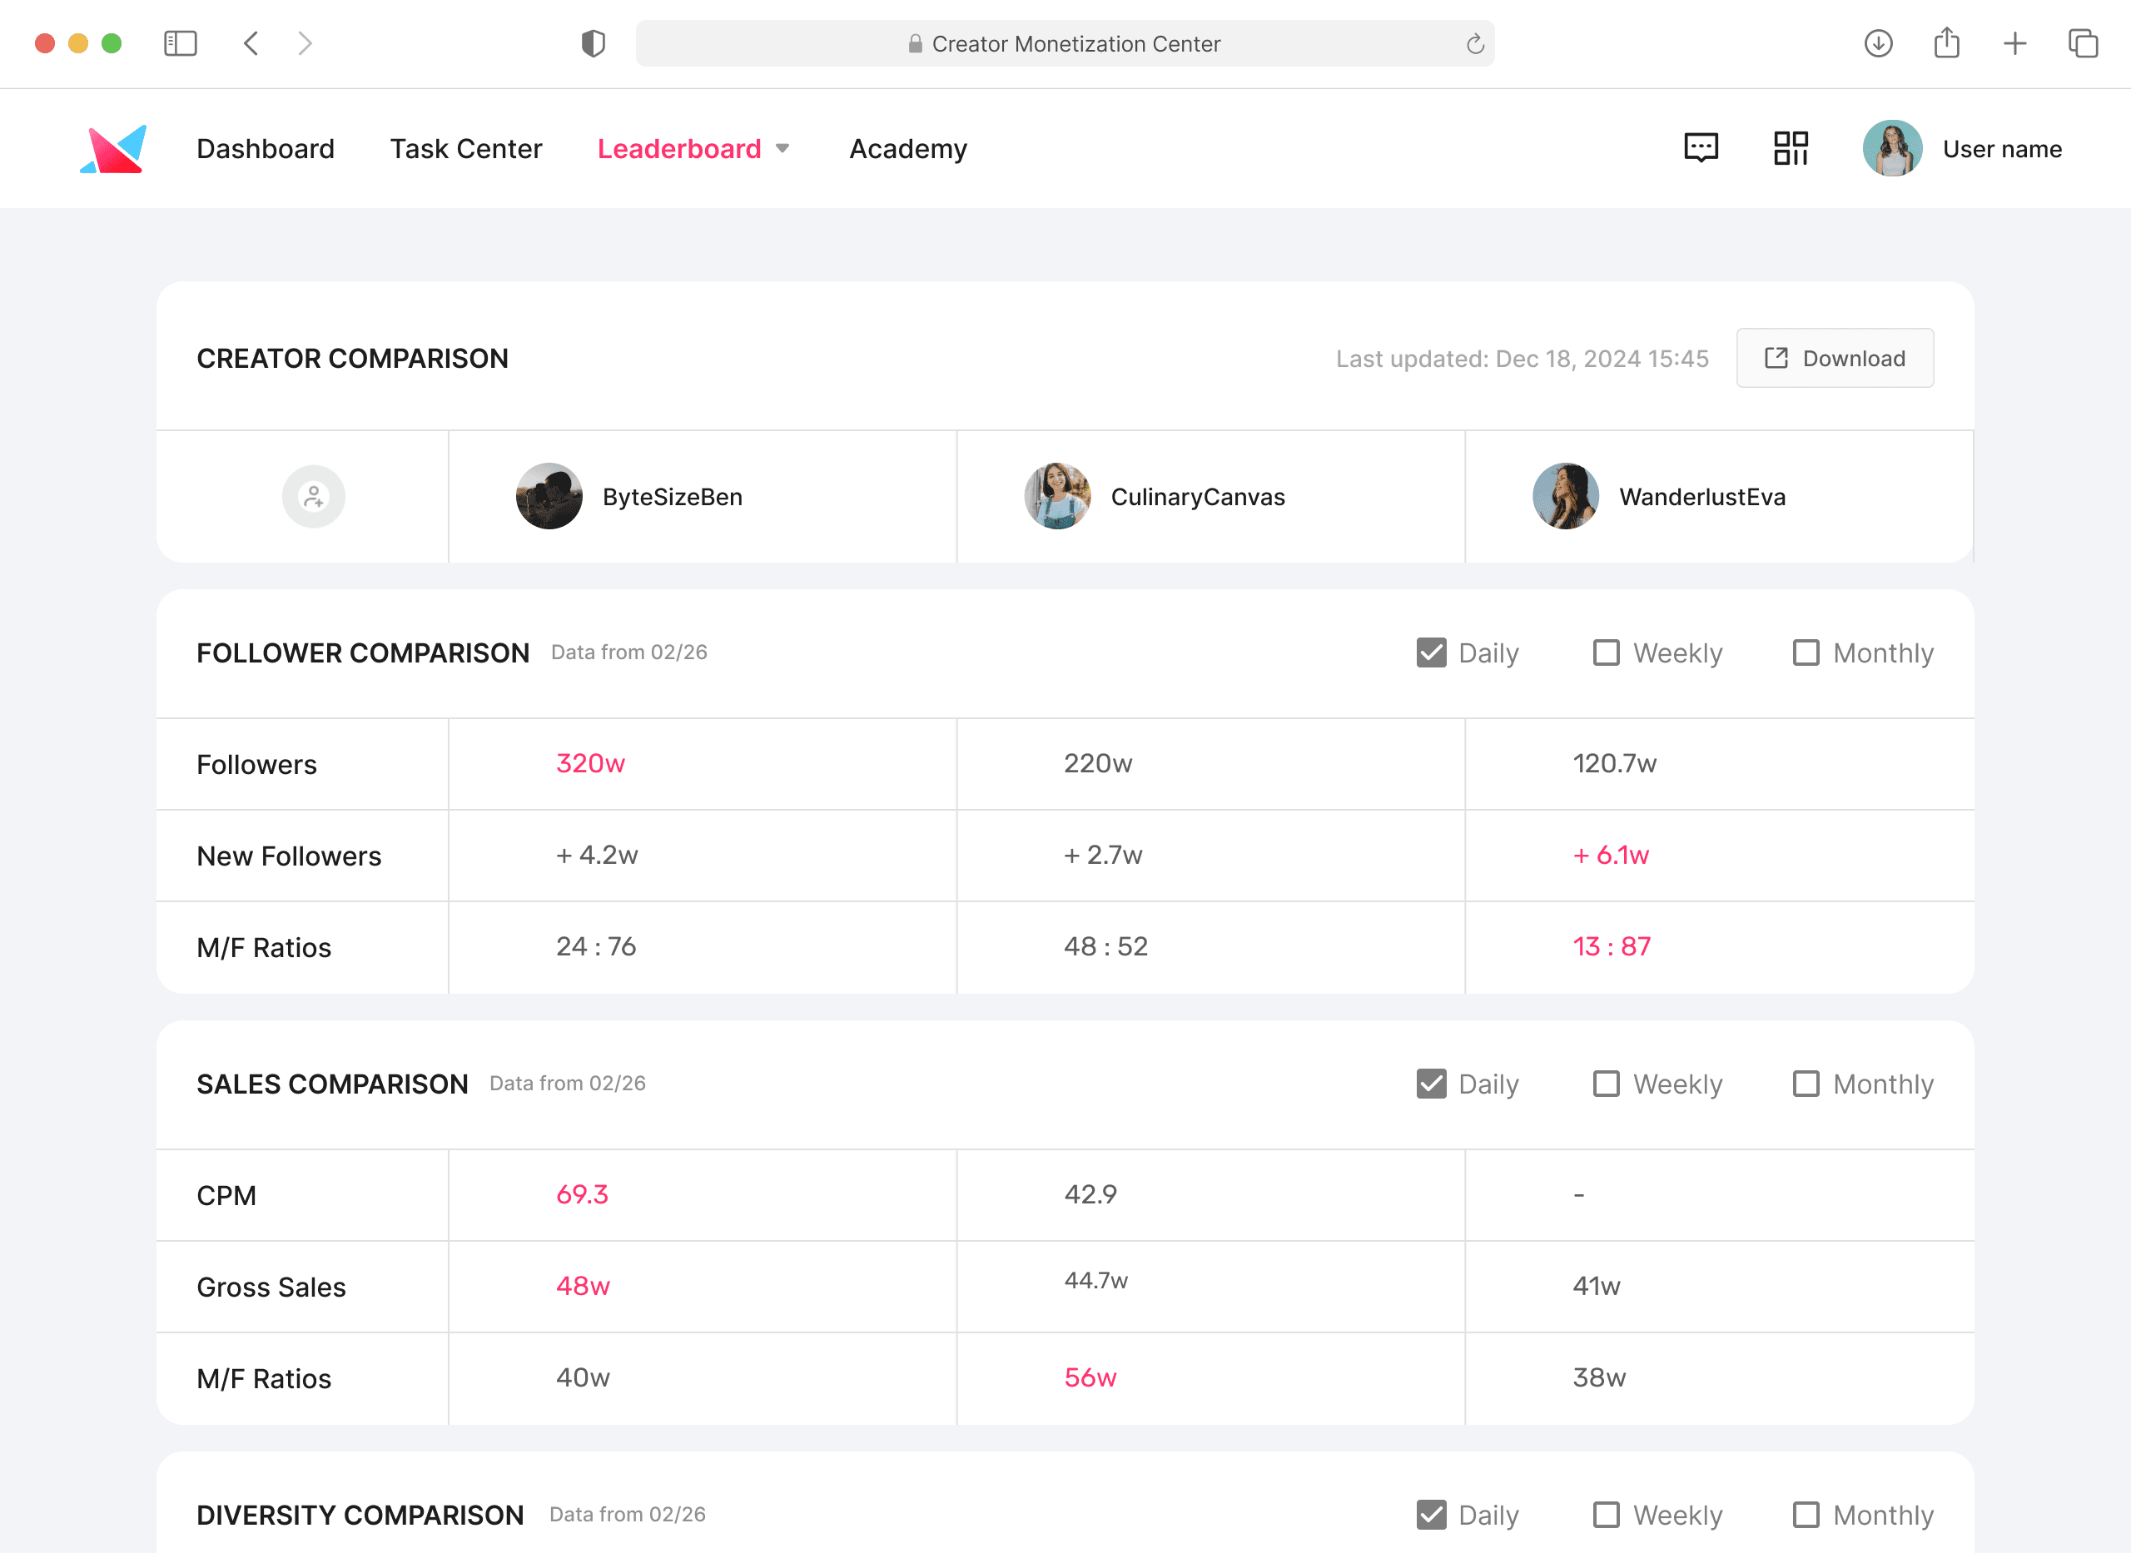The height and width of the screenshot is (1553, 2131).
Task: Check Weekly in Sales Comparison
Action: (1607, 1084)
